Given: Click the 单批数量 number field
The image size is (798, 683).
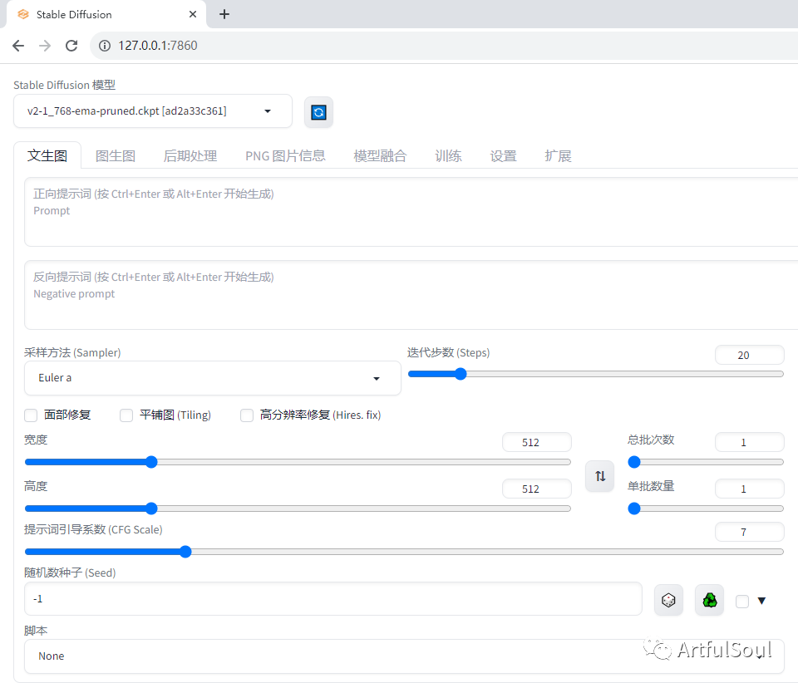Looking at the screenshot, I should pyautogui.click(x=750, y=489).
